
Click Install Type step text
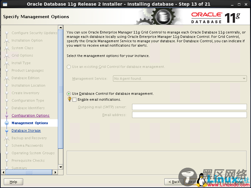coord(21,63)
